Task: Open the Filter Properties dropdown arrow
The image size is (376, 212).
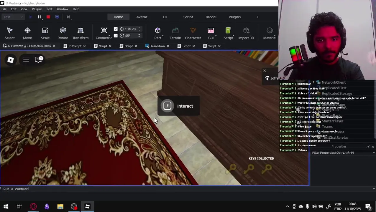Action: click(374, 153)
